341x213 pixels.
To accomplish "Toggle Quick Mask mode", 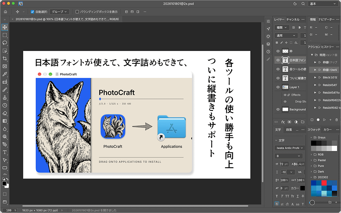I will pos(4,194).
